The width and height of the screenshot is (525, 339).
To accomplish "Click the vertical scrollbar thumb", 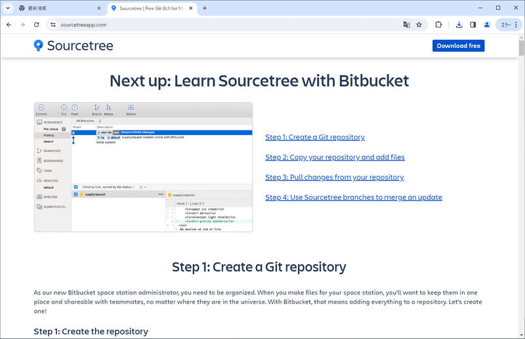I will (x=521, y=48).
